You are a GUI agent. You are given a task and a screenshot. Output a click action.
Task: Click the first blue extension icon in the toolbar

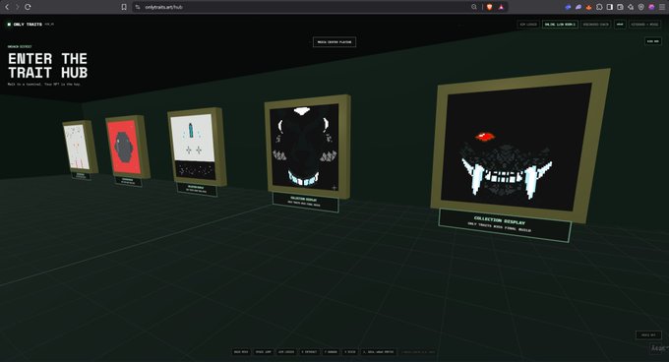568,7
